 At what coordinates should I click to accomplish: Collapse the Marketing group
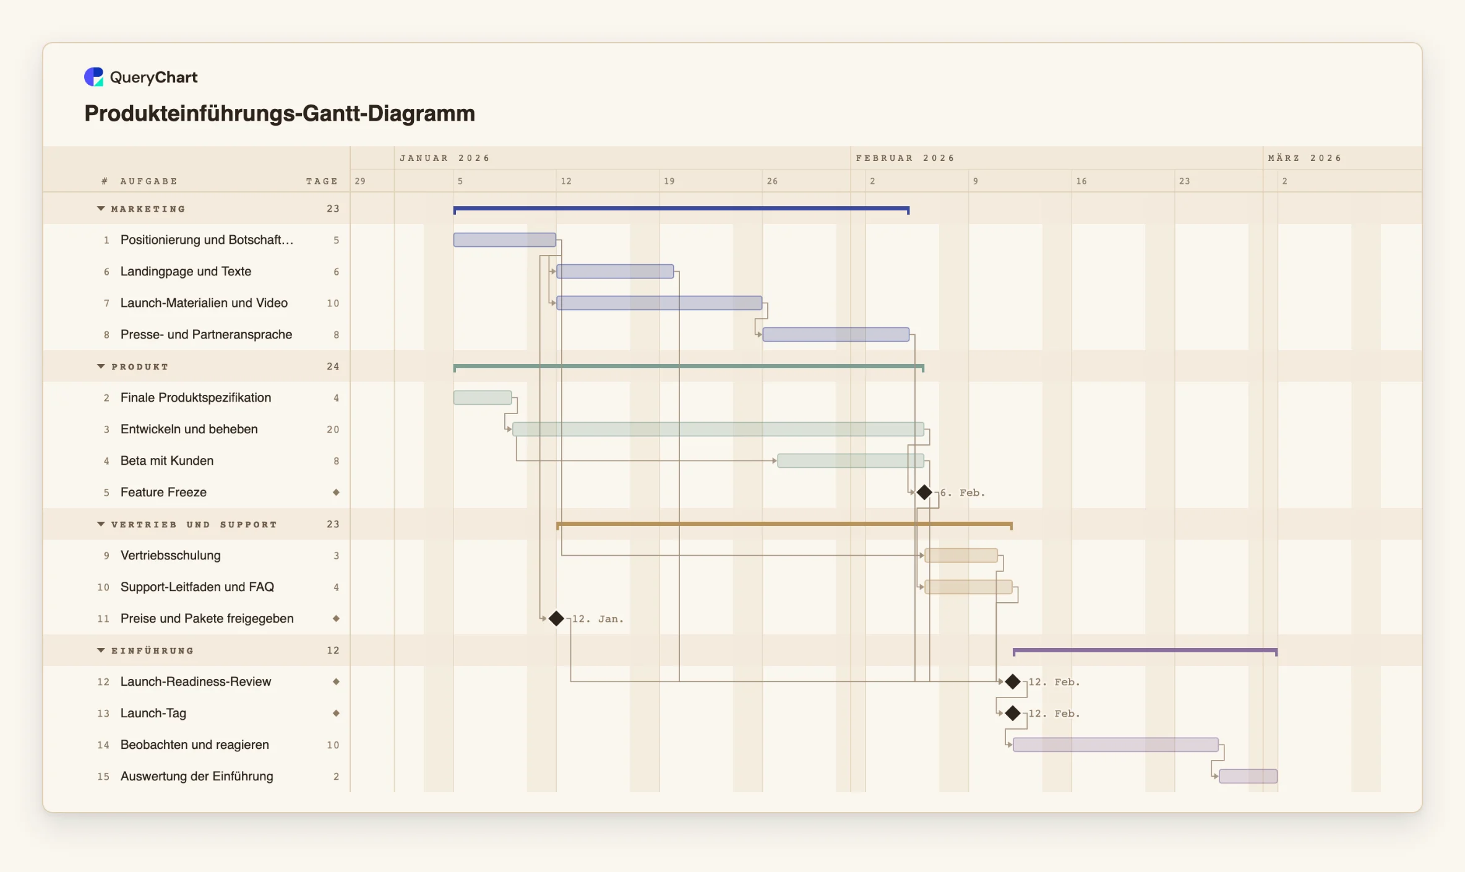[101, 209]
